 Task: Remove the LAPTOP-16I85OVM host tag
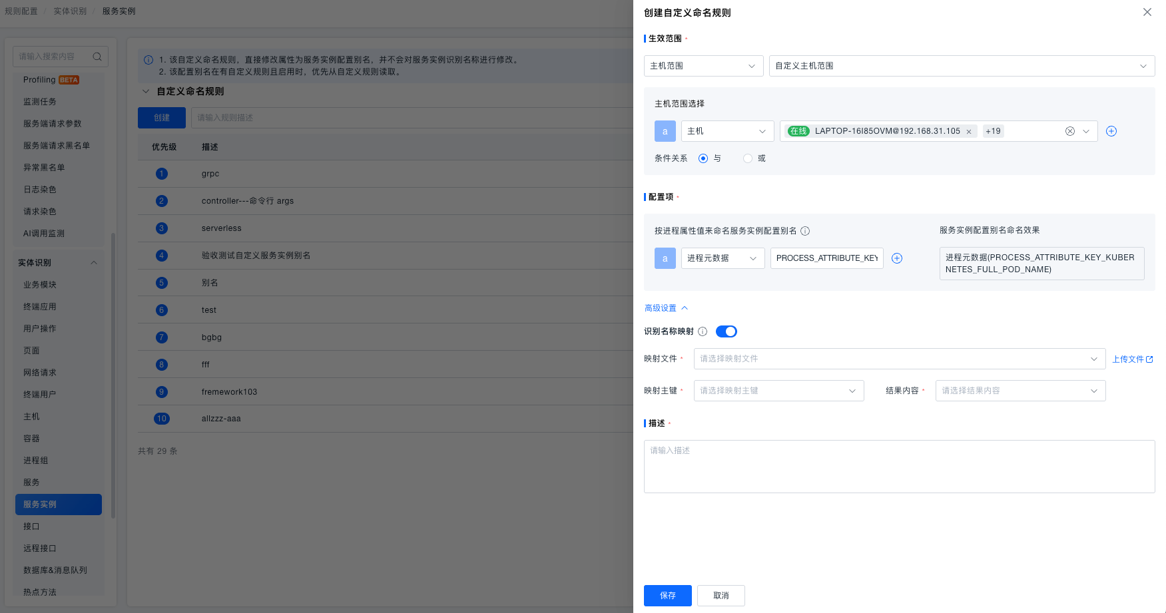point(969,132)
